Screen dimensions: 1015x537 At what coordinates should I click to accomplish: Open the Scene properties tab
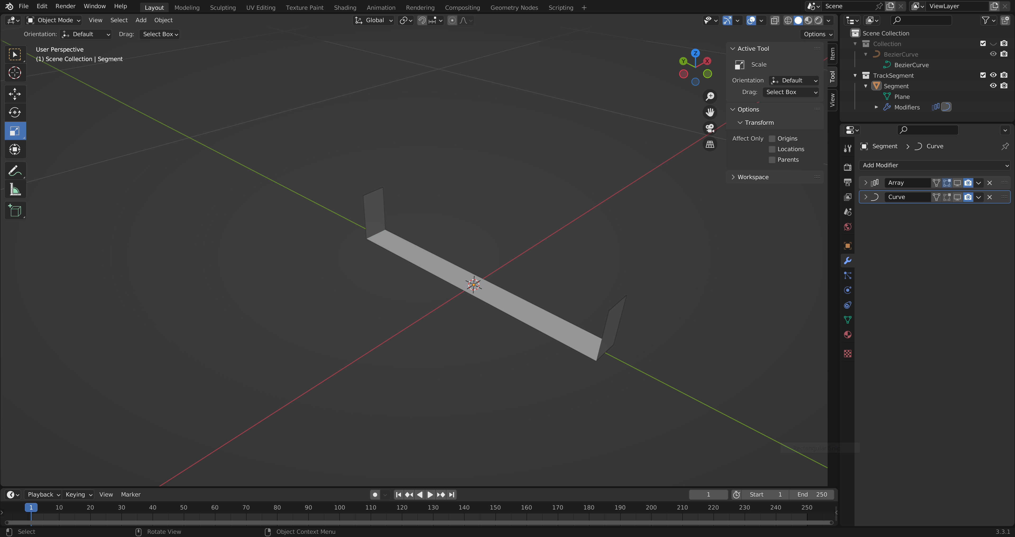click(847, 212)
